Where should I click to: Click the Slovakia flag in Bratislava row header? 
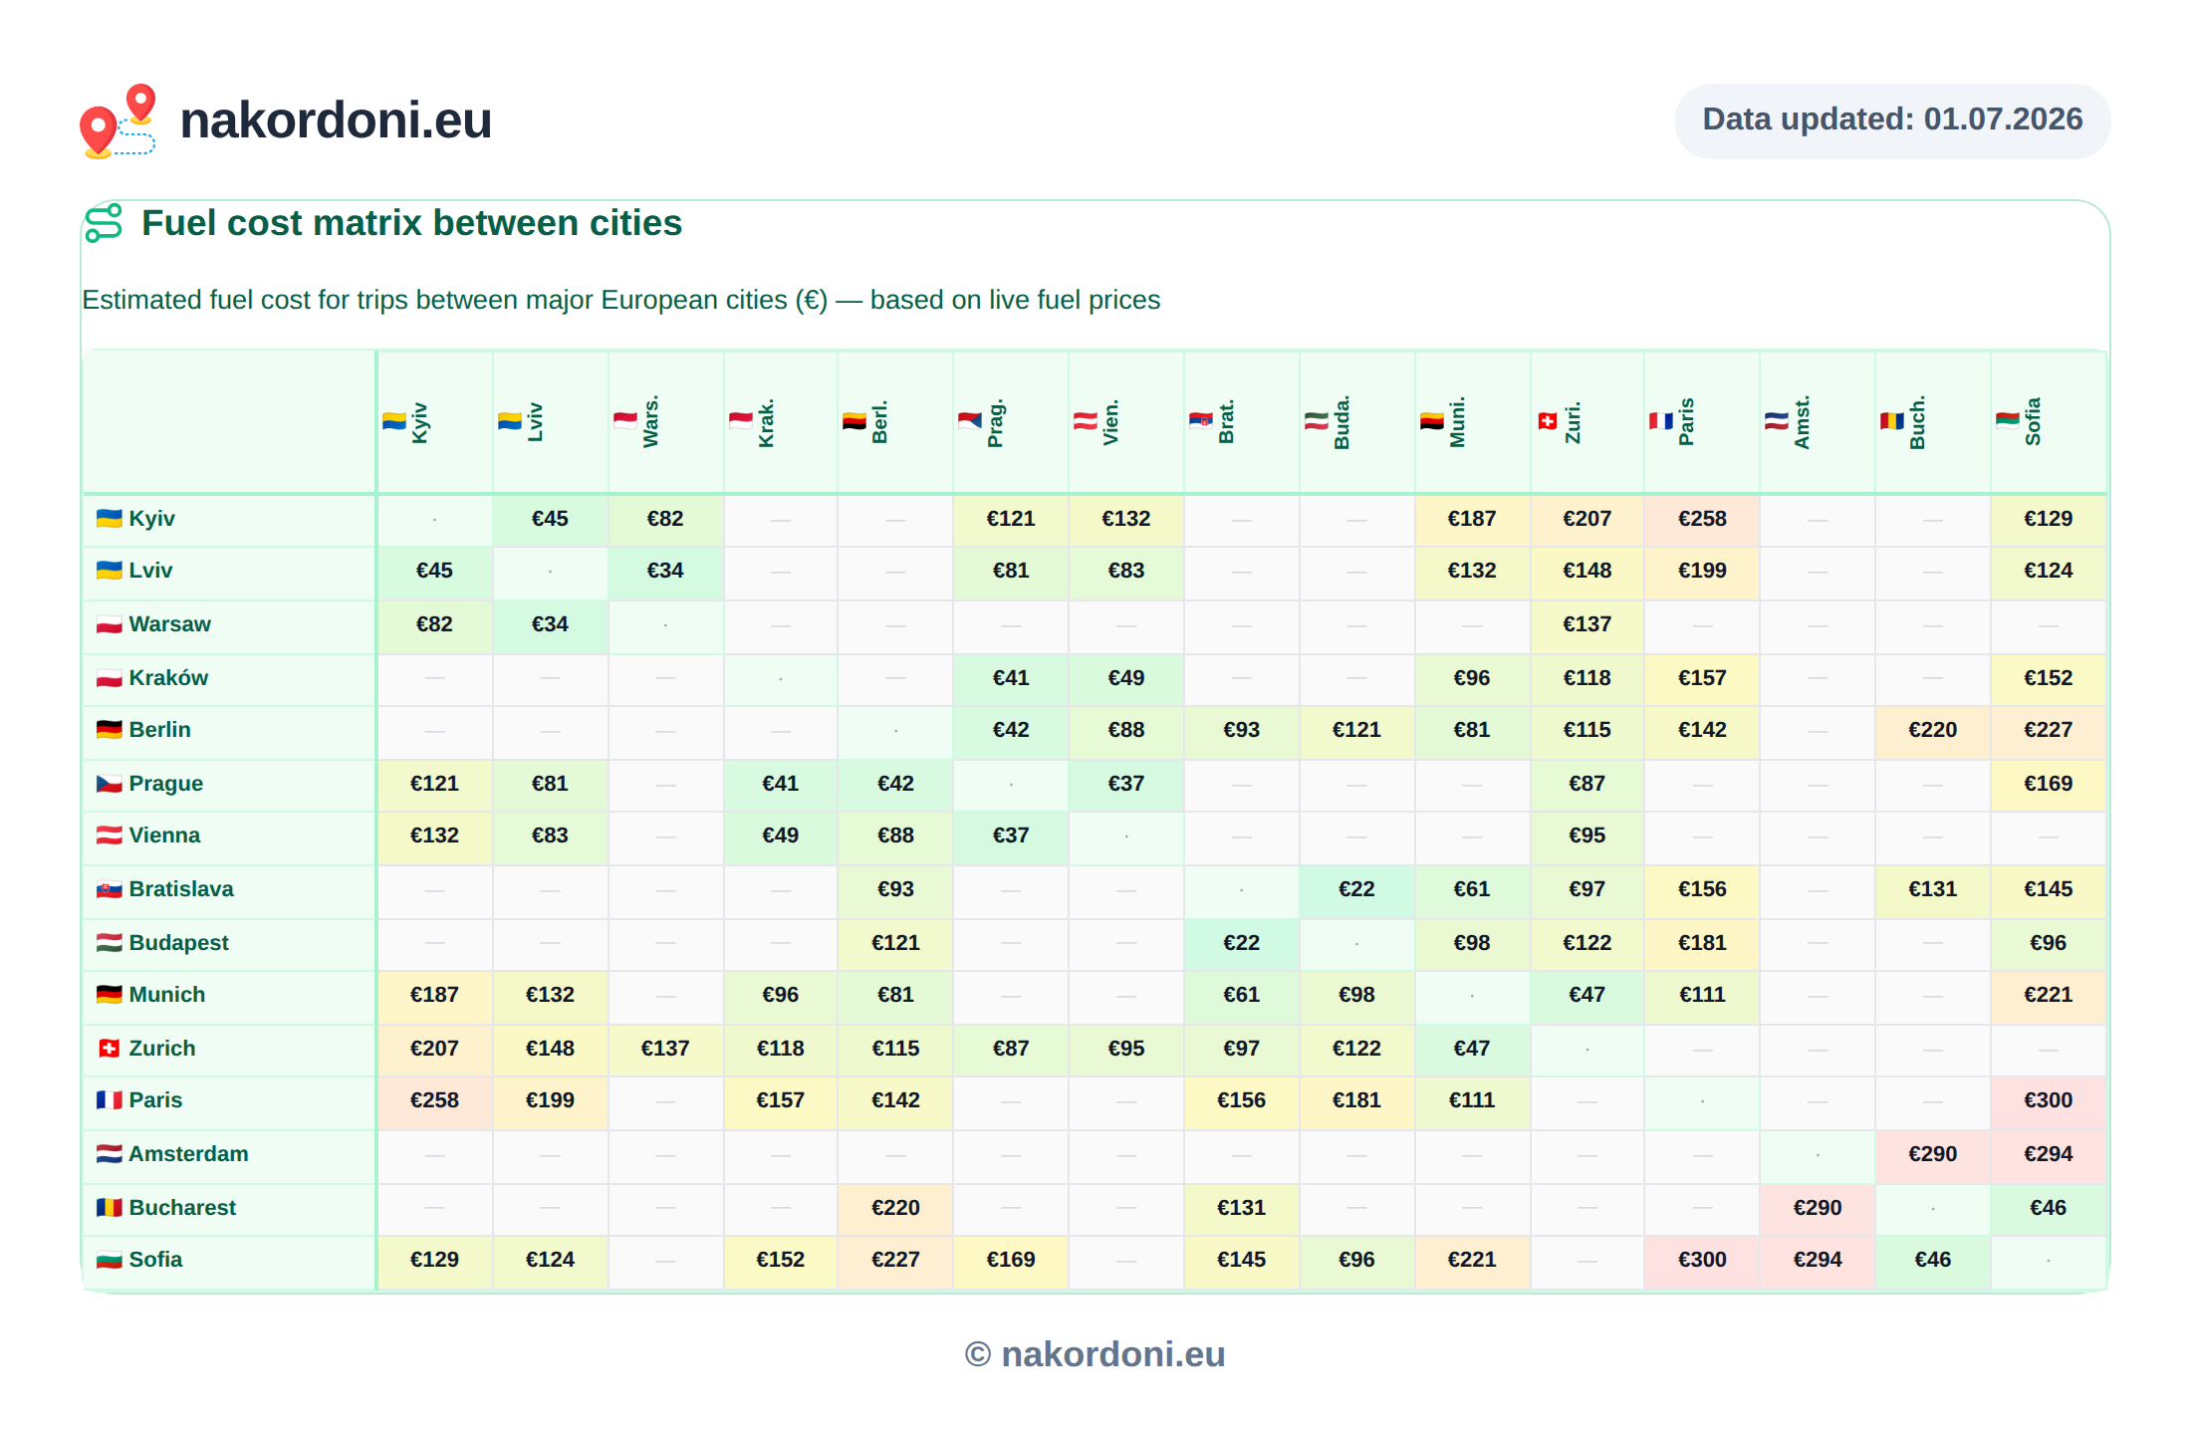[x=109, y=889]
